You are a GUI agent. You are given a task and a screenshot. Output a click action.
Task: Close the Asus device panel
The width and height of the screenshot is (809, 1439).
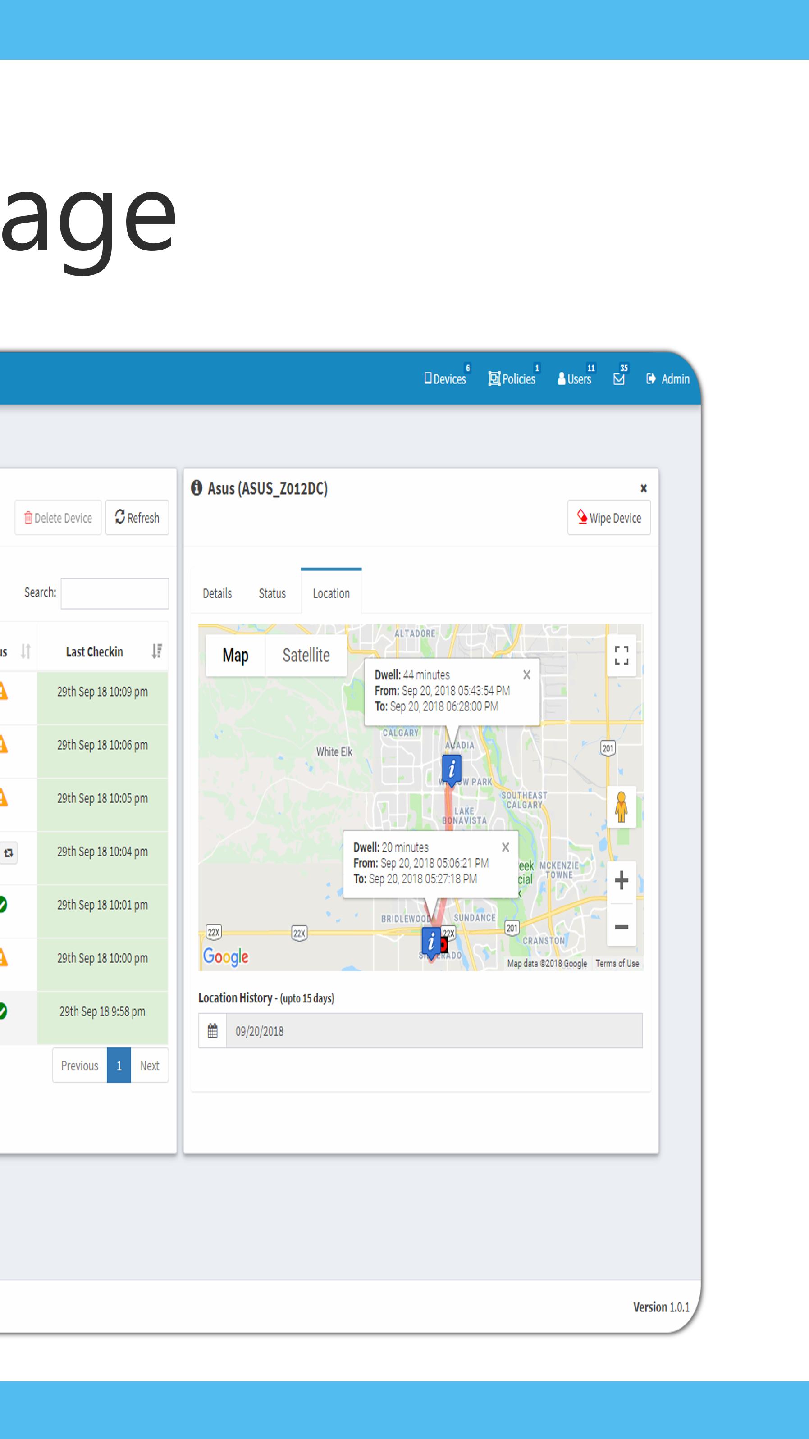pyautogui.click(x=644, y=488)
